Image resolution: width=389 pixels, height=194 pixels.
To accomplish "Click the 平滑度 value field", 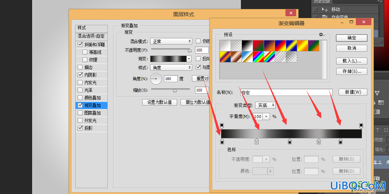I will tap(258, 116).
